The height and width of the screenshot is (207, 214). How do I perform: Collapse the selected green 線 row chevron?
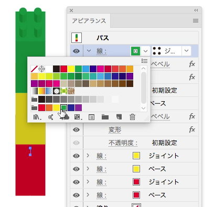89,51
